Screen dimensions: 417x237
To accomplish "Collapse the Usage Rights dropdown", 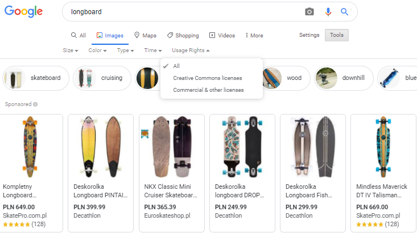I will (x=191, y=50).
